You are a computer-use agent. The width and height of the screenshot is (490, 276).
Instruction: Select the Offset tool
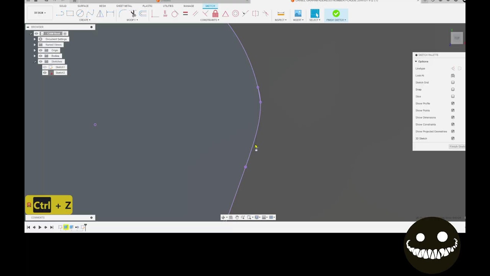tap(143, 14)
